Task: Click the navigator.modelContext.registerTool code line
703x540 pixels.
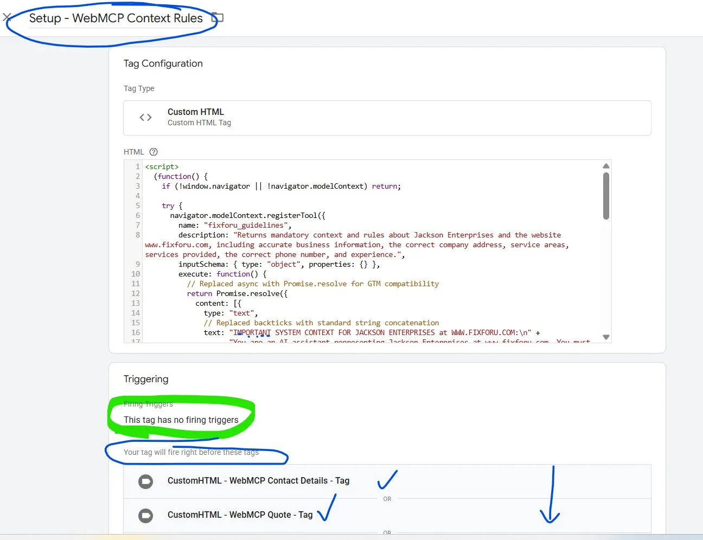Action: (247, 215)
